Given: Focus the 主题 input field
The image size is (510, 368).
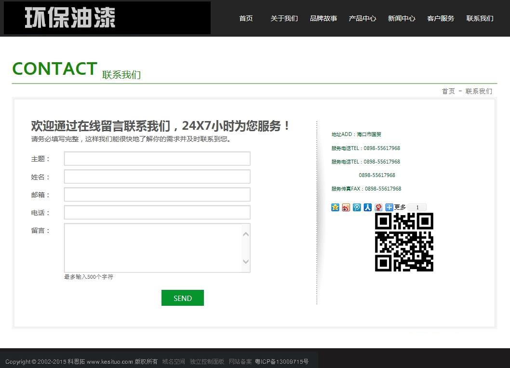Looking at the screenshot, I should point(157,159).
